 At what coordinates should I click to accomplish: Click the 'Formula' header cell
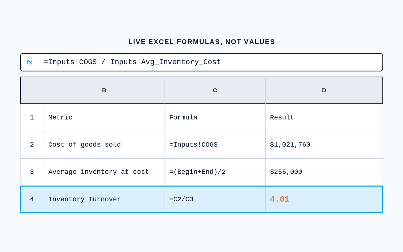(x=215, y=118)
